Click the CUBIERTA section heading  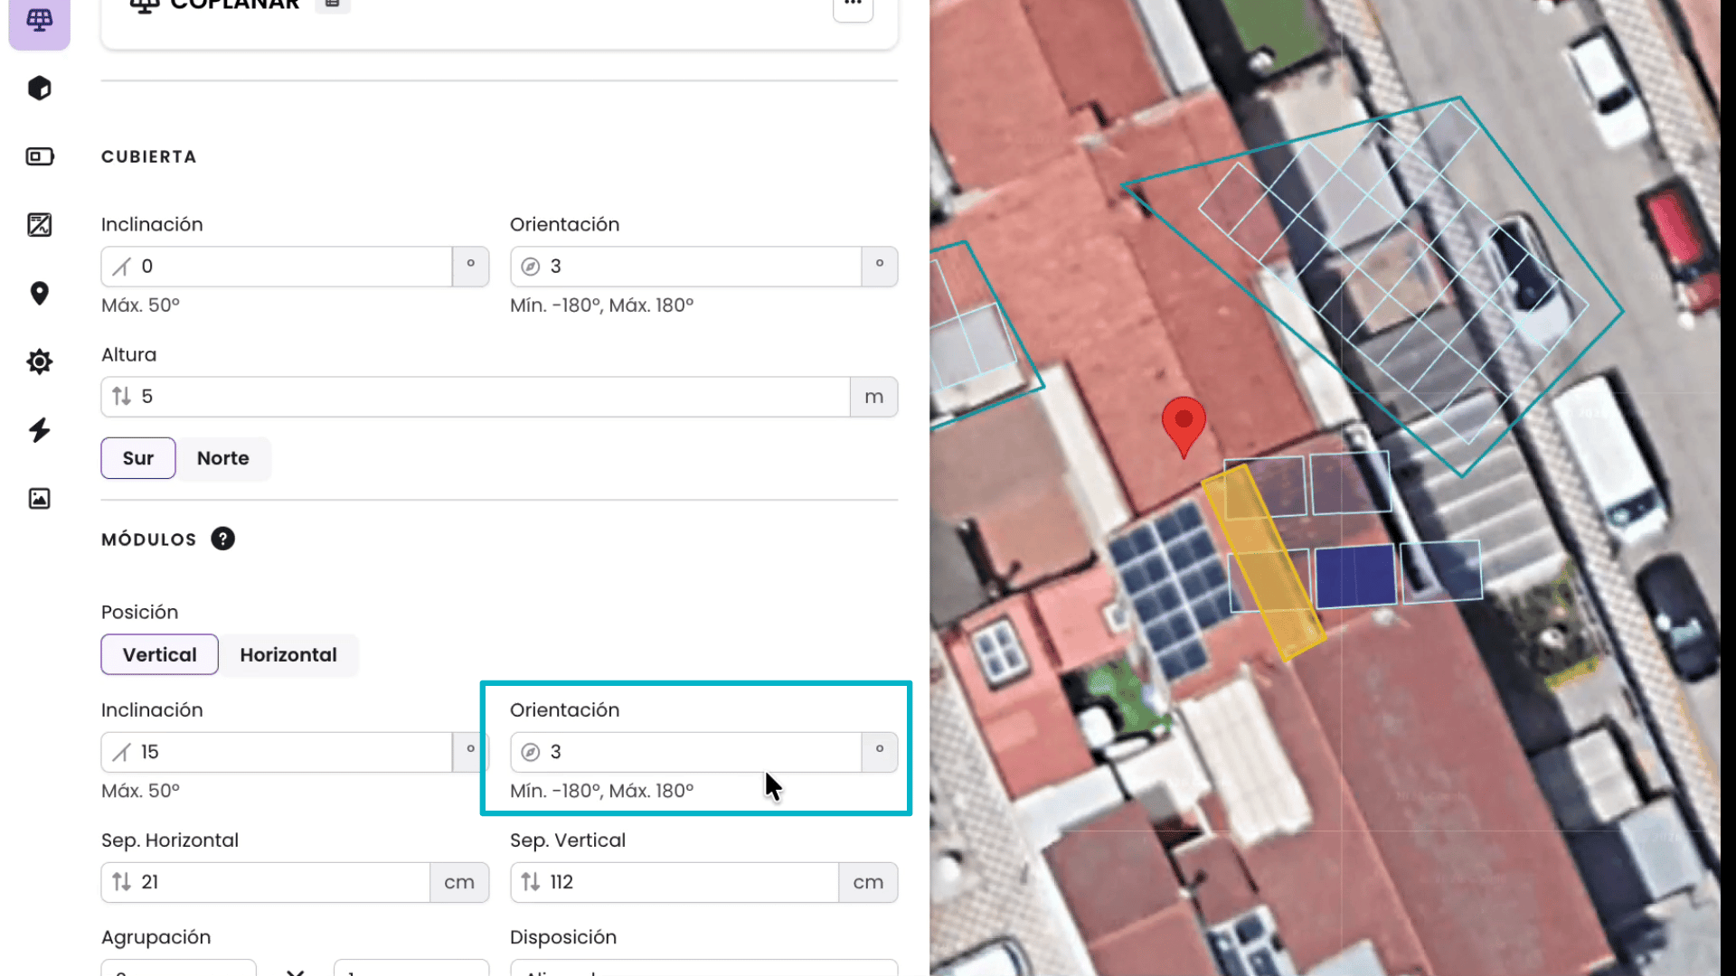coord(148,156)
